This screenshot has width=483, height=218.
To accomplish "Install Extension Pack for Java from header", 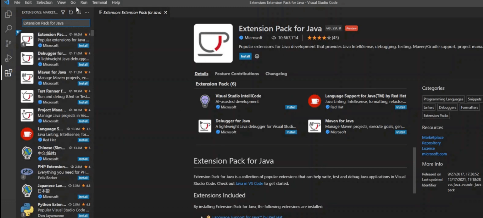I will click(x=245, y=56).
